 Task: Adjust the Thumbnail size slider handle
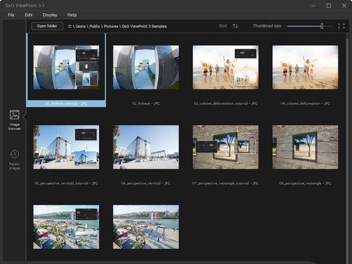321,26
